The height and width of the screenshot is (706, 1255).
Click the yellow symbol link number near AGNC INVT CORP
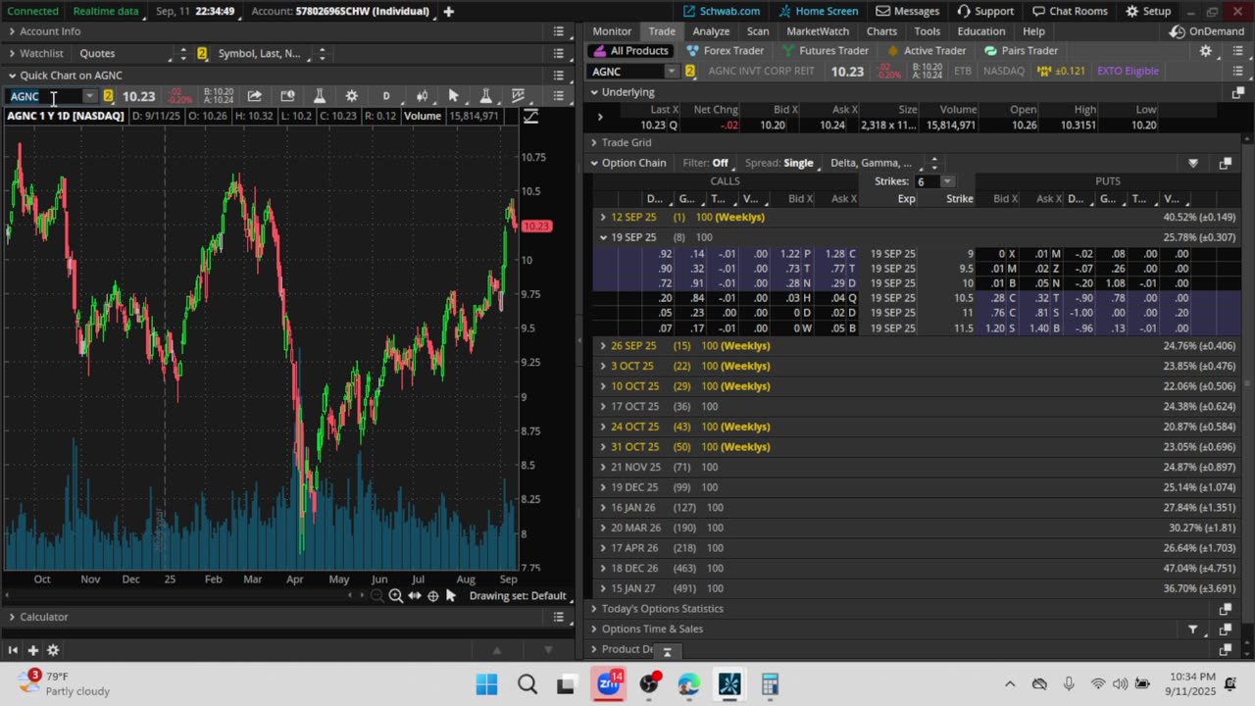click(x=690, y=71)
